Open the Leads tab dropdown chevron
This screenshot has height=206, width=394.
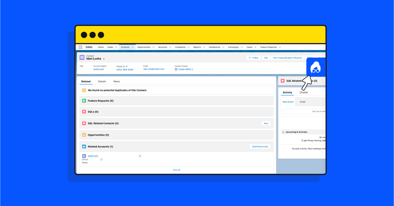coord(116,47)
